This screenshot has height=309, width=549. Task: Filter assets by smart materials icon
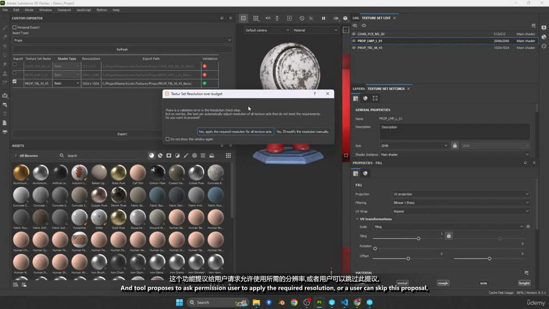tap(160, 156)
